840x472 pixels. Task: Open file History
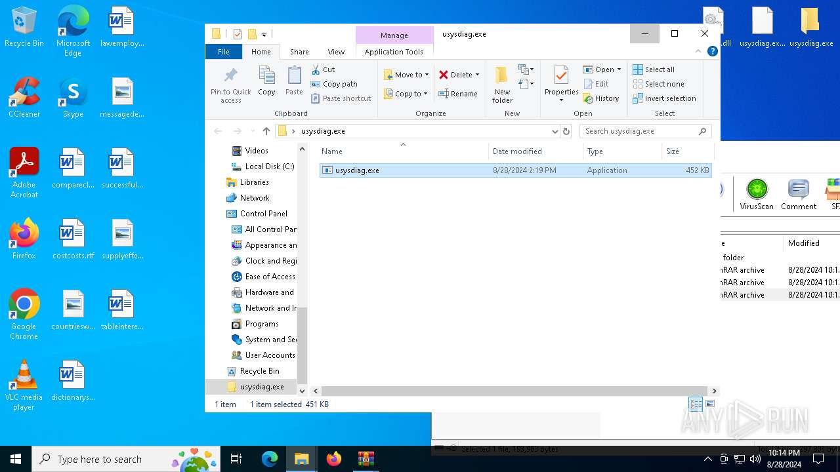(x=600, y=98)
